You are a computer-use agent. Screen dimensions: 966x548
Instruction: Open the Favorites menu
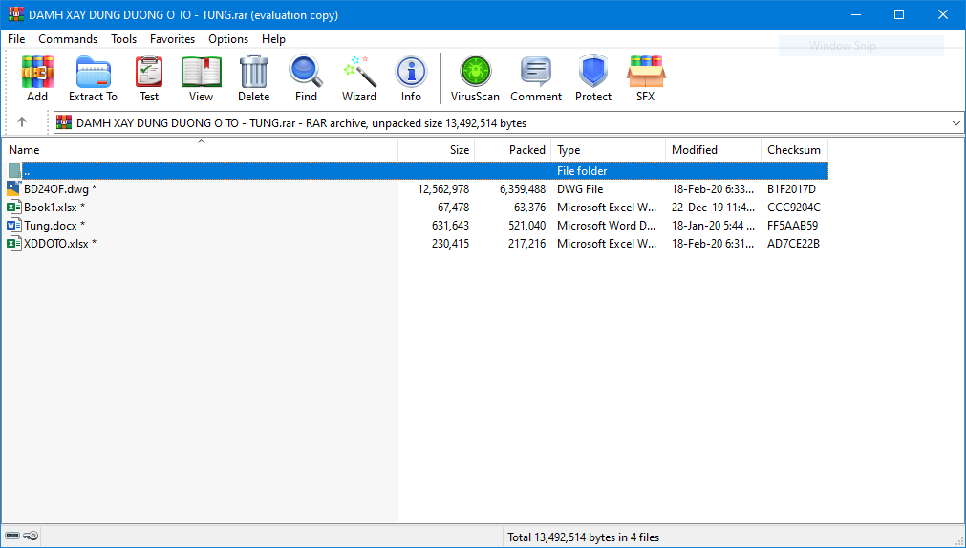coord(173,39)
